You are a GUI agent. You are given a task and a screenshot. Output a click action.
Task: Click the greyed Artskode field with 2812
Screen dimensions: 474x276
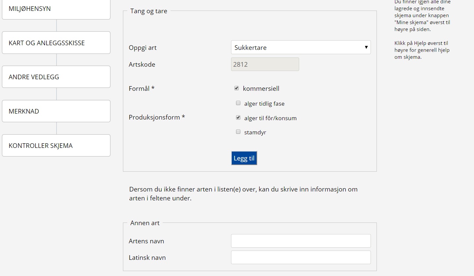[265, 64]
